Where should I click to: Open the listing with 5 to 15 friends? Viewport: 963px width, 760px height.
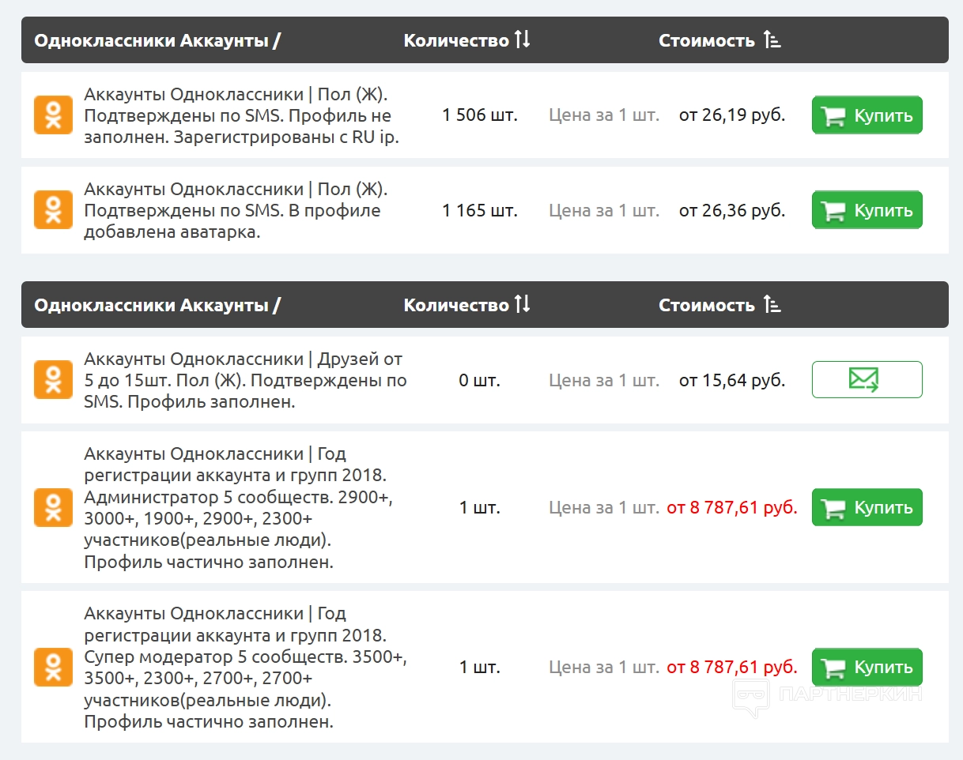pyautogui.click(x=244, y=380)
